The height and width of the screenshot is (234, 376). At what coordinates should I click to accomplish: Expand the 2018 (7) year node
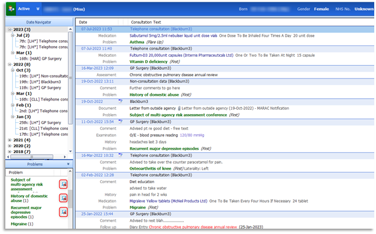(x=9, y=151)
